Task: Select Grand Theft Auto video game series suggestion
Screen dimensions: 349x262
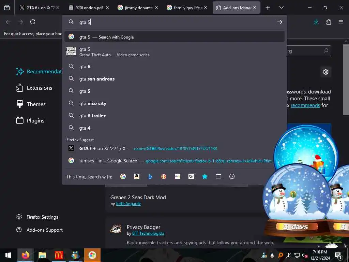Action: click(174, 52)
